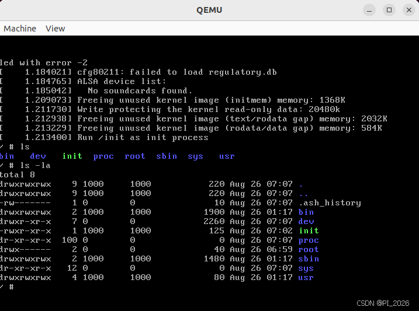The image size is (419, 311).
Task: Click the QEMU window title
Action: (209, 10)
